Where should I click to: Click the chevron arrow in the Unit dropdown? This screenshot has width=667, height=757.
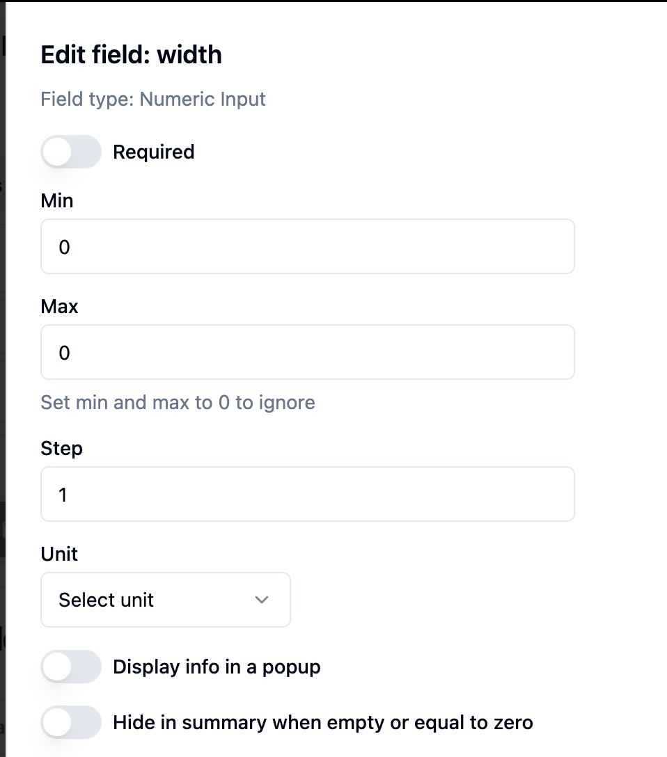pyautogui.click(x=262, y=600)
